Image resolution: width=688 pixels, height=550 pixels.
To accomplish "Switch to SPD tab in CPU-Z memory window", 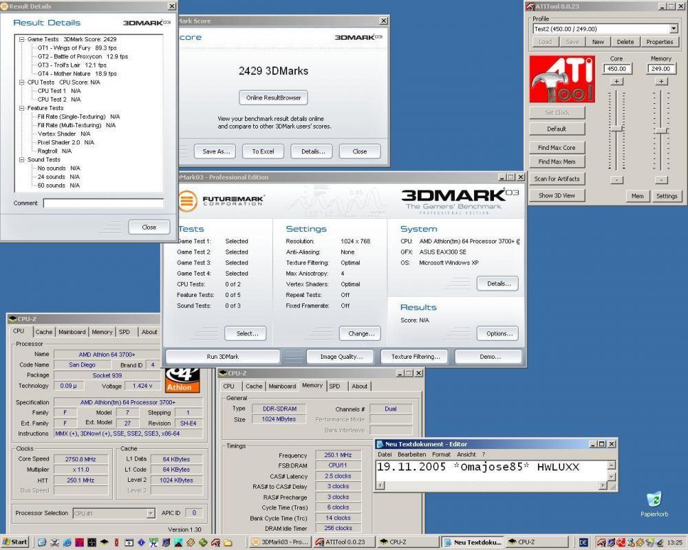I will [335, 386].
